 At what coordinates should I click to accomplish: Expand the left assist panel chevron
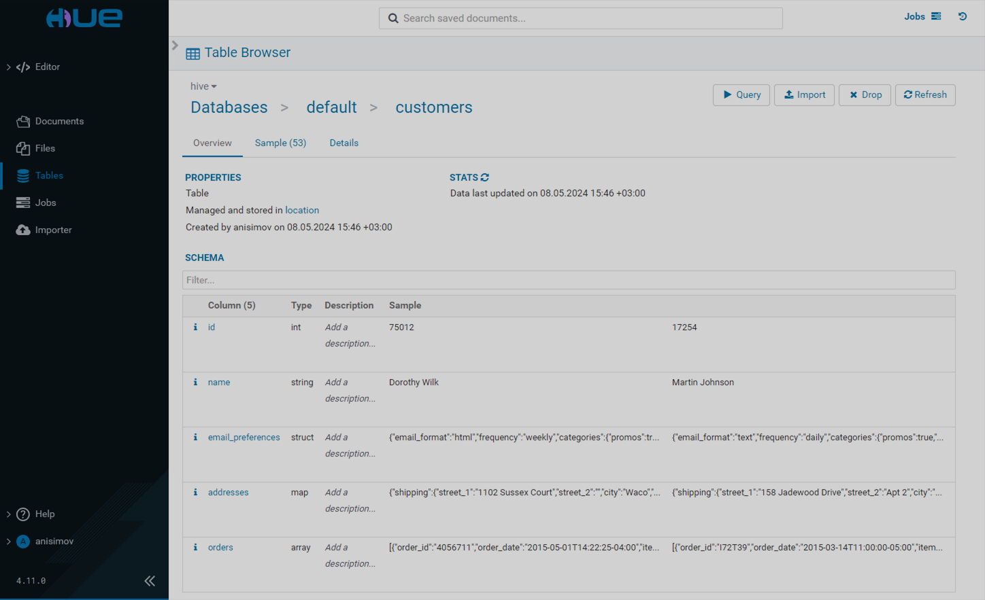pos(175,45)
